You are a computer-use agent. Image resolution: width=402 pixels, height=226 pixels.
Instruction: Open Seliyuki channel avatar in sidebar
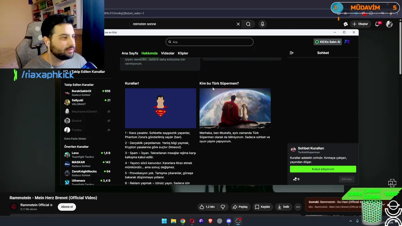[67, 102]
